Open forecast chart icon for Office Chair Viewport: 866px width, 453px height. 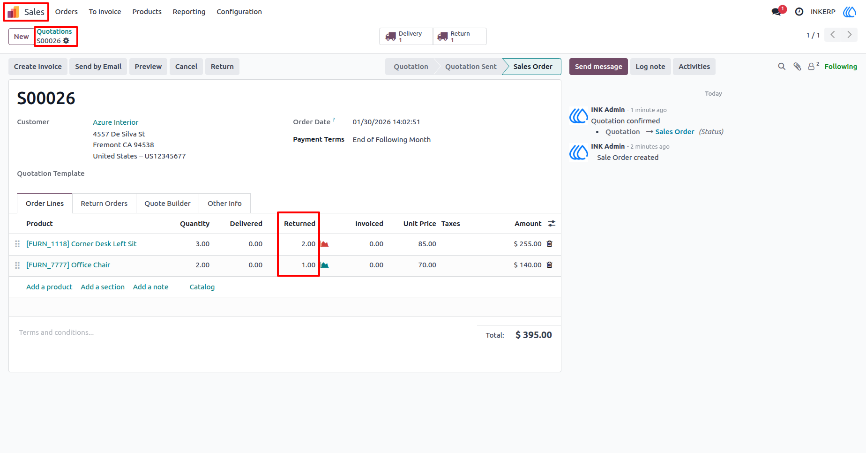pos(324,265)
